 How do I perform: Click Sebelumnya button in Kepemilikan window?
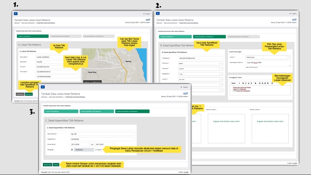[47, 165]
